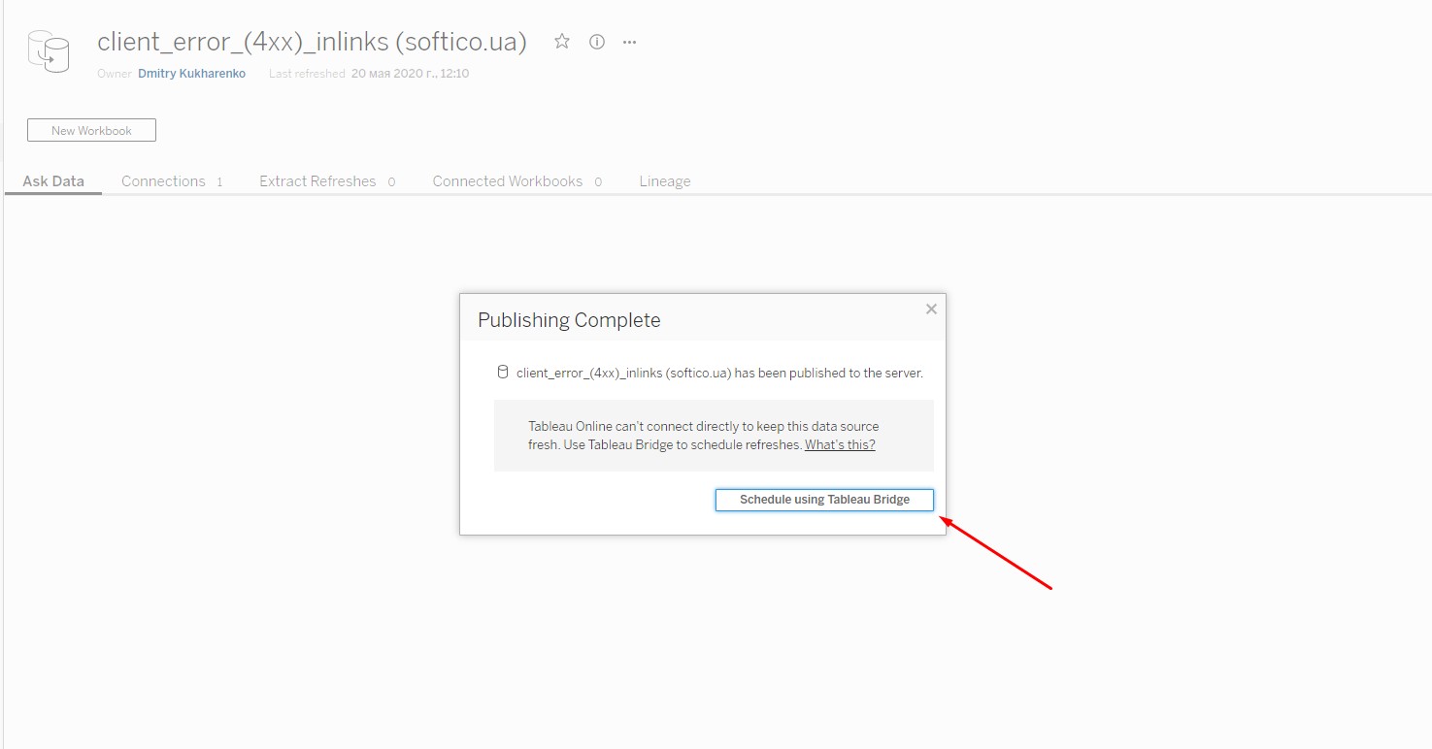The width and height of the screenshot is (1432, 749).
Task: Open the Connections tab
Action: pyautogui.click(x=163, y=181)
